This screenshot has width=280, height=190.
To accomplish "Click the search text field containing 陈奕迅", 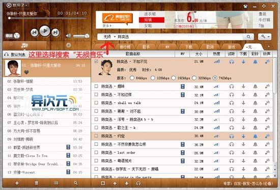I will 180,37.
